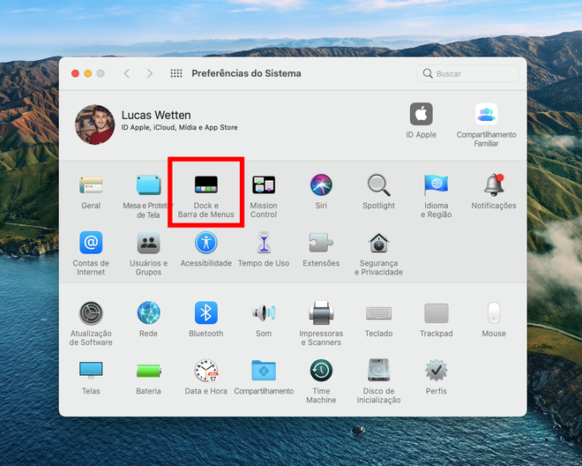Show all preferences grid button
Image resolution: width=582 pixels, height=466 pixels.
pyautogui.click(x=176, y=73)
